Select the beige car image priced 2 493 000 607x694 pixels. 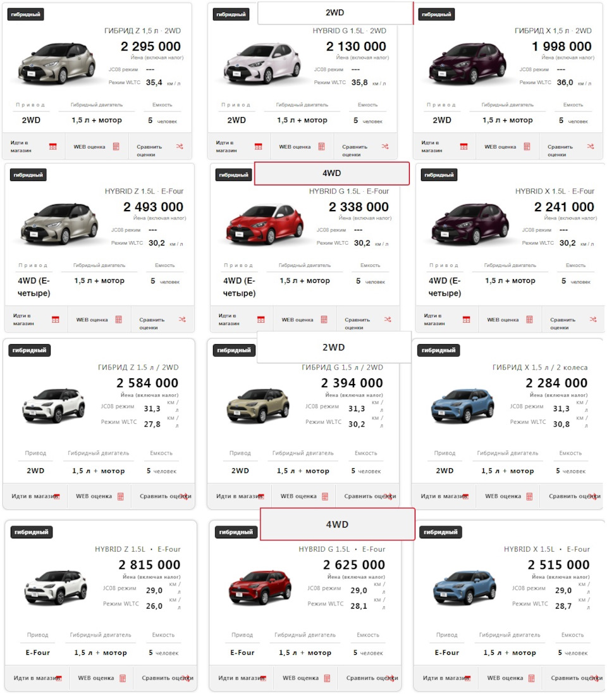pos(59,223)
